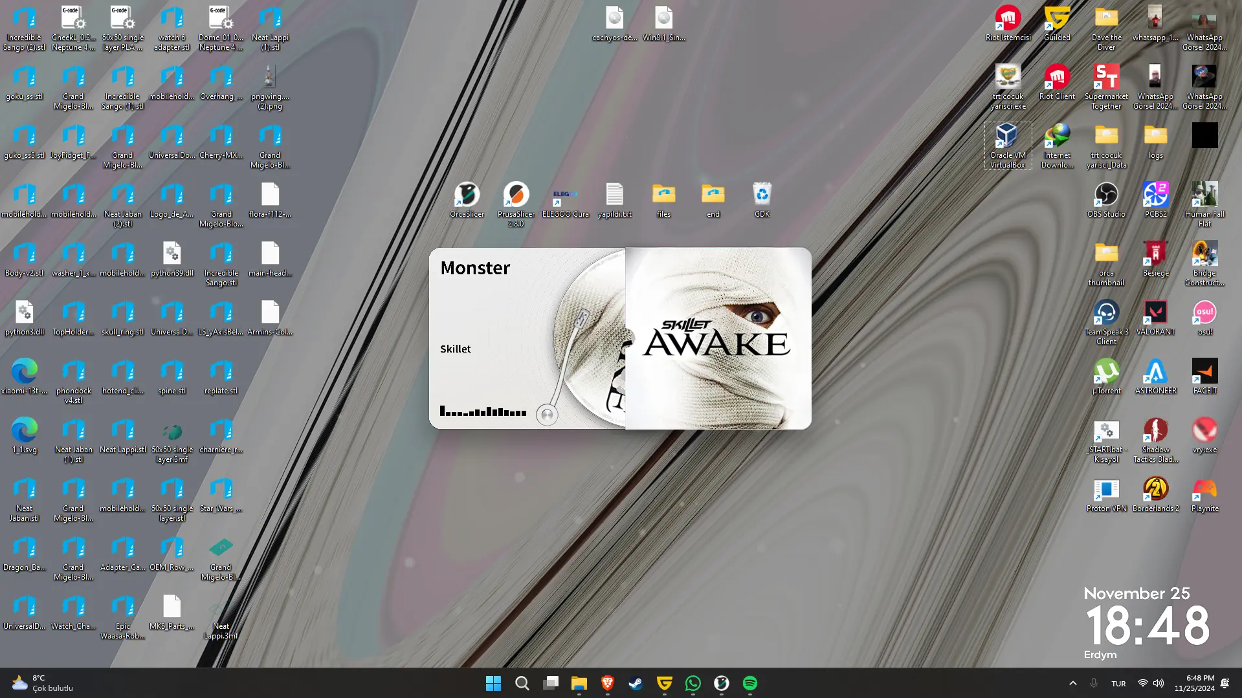
Task: Click the Skillet artist name
Action: (x=455, y=349)
